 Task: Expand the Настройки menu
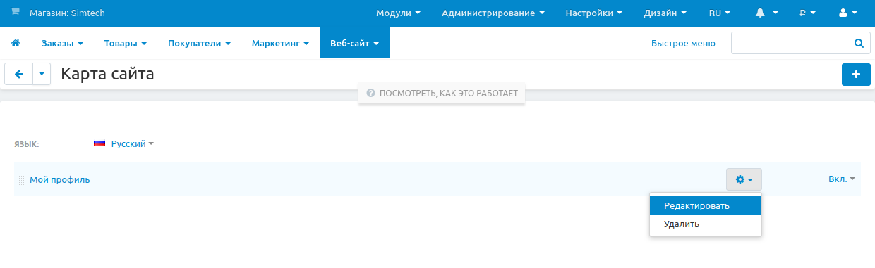(x=593, y=13)
